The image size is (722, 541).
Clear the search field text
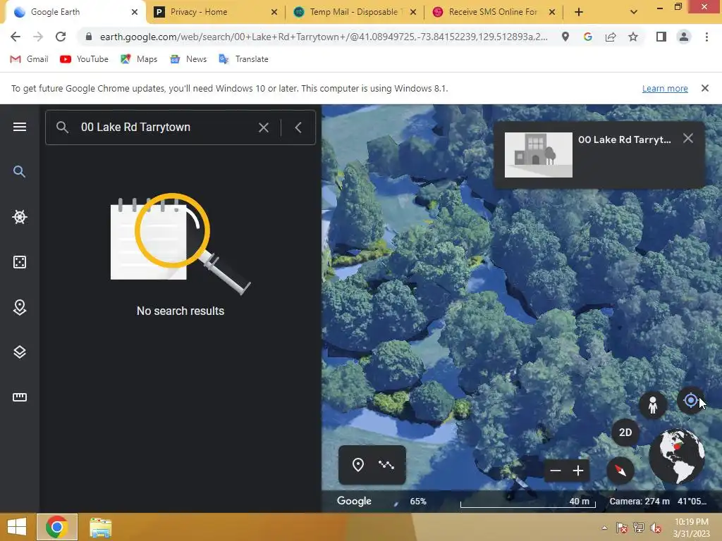coord(264,128)
